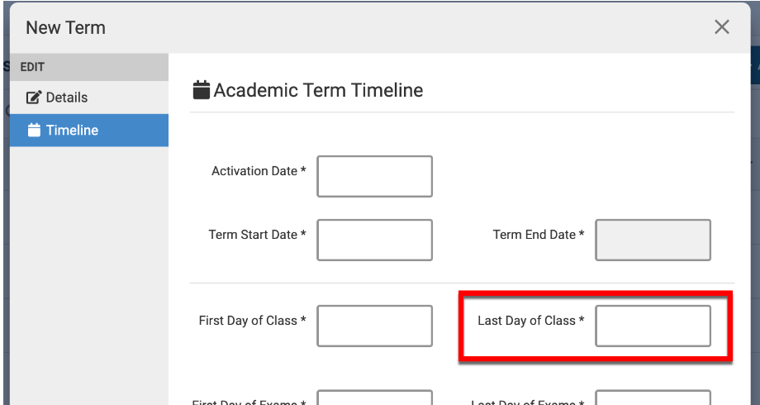Click the calendar icon before Academic Term Timeline

(201, 90)
